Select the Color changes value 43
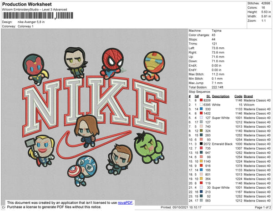This screenshot has width=273, height=211. (x=214, y=35)
